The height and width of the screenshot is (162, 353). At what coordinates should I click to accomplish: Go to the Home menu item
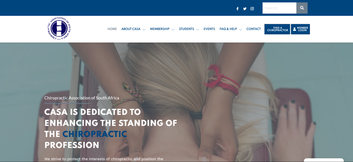click(x=112, y=29)
